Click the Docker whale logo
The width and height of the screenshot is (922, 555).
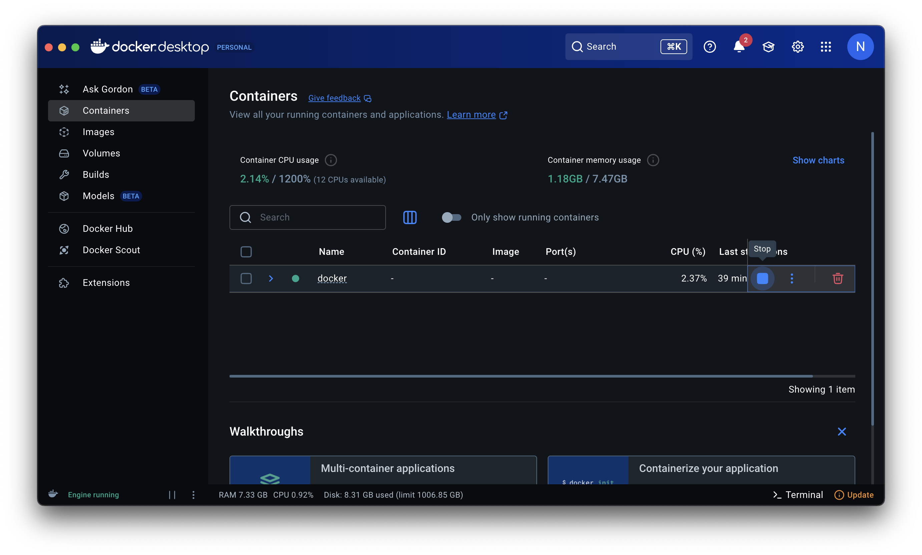tap(99, 46)
